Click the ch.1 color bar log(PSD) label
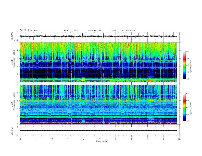The height and width of the screenshot is (156, 202). [191, 67]
